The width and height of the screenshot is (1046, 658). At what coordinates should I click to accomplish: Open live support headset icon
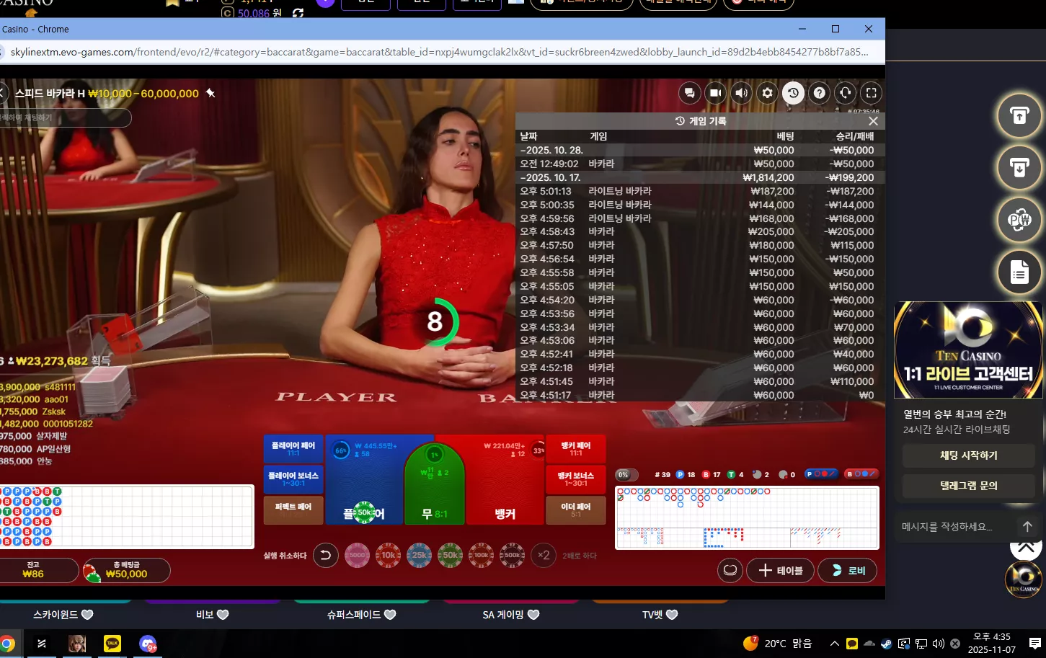[x=846, y=93]
